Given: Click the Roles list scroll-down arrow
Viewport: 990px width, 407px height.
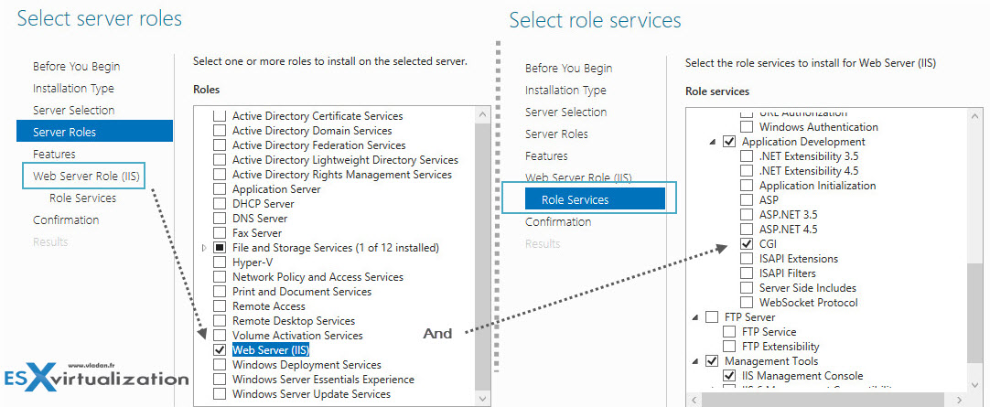Looking at the screenshot, I should point(483,398).
